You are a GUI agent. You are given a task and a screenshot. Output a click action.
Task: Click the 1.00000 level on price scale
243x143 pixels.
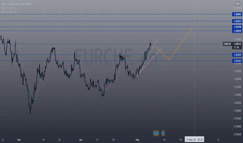tap(237, 111)
